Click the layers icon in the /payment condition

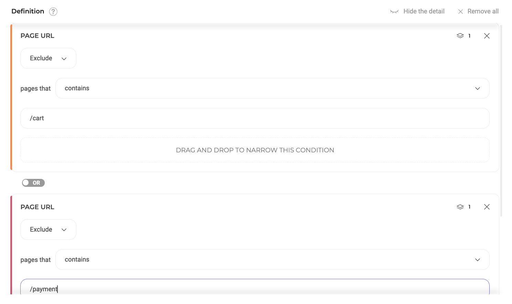coord(460,207)
